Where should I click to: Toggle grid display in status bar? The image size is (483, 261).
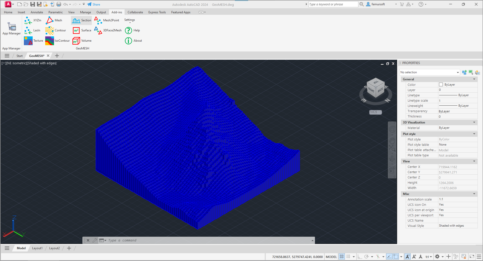click(x=342, y=256)
